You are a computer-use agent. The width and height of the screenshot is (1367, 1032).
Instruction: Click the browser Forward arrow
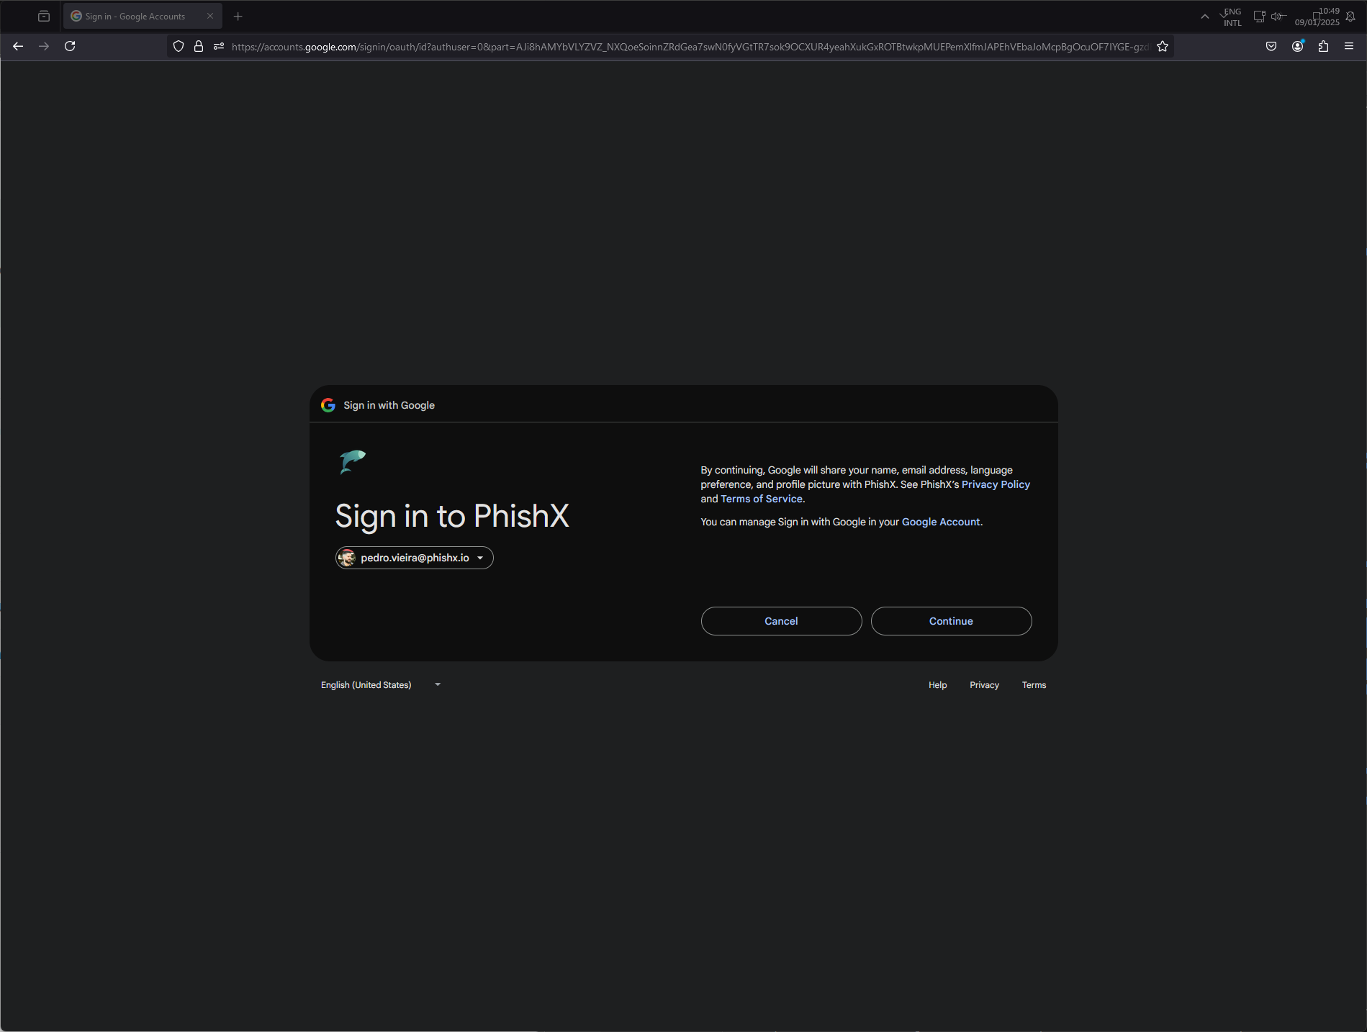pos(44,46)
